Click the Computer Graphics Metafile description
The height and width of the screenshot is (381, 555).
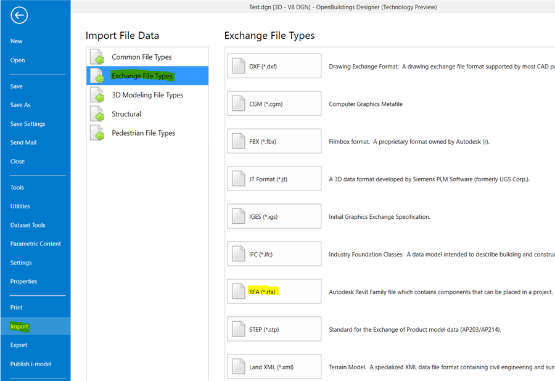[x=366, y=104]
